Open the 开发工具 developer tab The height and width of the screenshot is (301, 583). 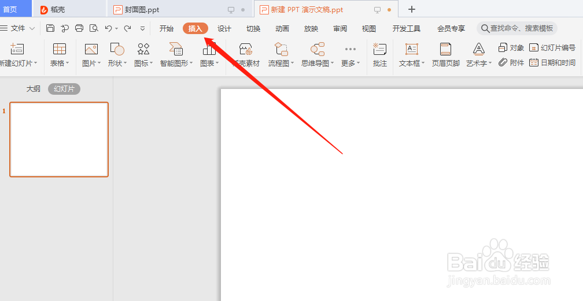[407, 29]
